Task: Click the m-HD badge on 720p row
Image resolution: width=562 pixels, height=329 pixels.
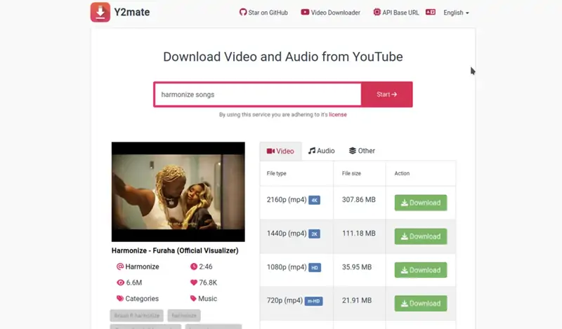Action: click(313, 301)
